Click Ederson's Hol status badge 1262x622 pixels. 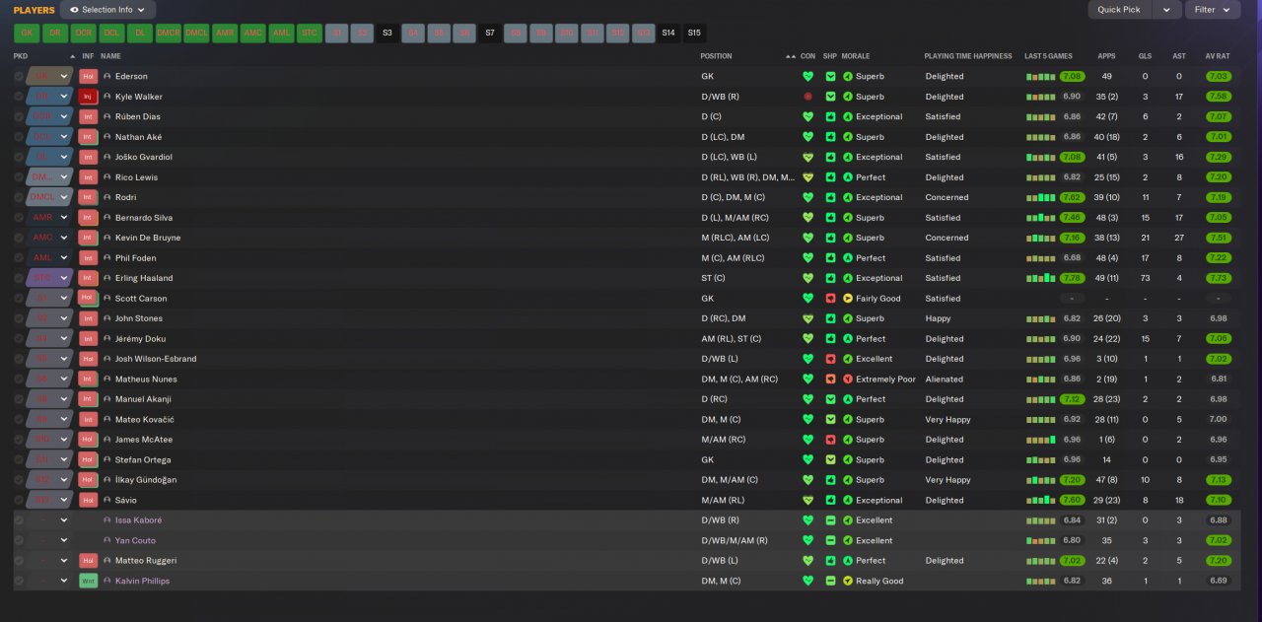click(88, 76)
